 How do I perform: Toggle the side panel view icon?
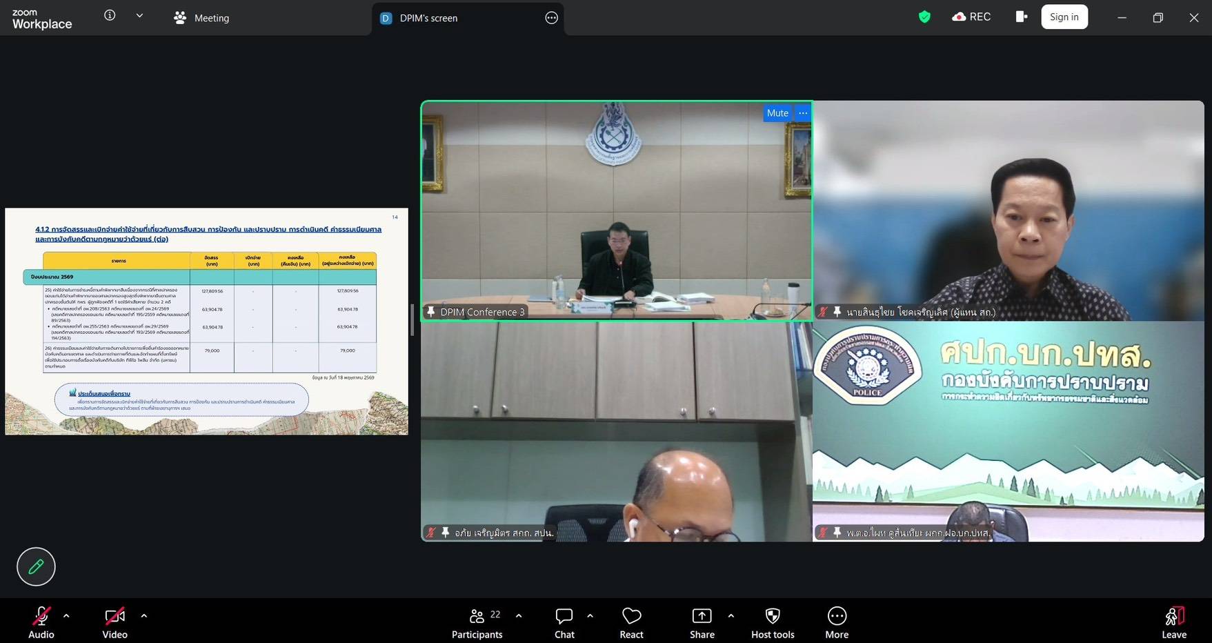pyautogui.click(x=1022, y=17)
